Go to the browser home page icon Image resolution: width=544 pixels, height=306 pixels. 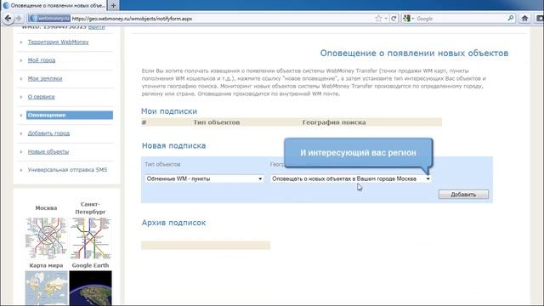tap(524, 19)
